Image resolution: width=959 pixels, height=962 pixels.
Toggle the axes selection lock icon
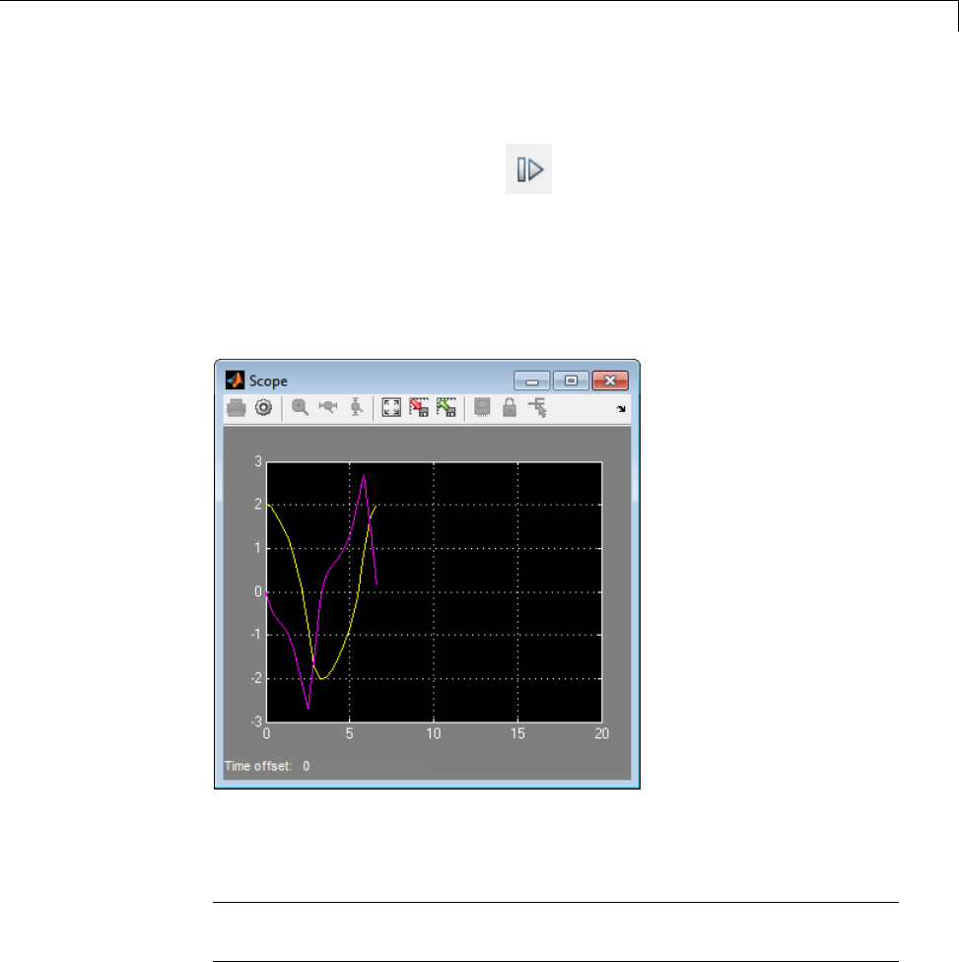pos(510,407)
